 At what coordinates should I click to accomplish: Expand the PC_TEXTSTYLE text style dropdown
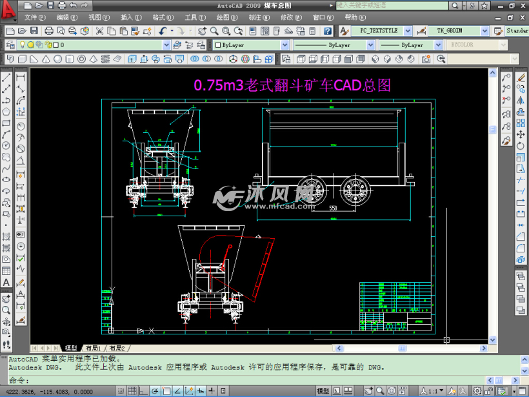point(408,31)
